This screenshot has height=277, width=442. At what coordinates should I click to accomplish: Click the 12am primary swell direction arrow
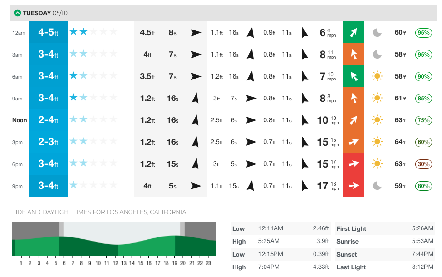pyautogui.click(x=196, y=32)
